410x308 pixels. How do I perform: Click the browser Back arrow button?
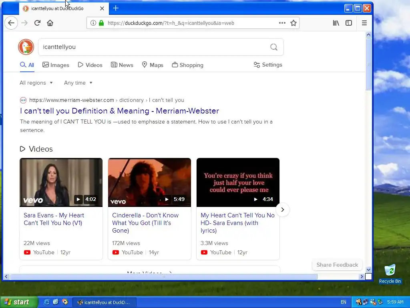(x=11, y=23)
